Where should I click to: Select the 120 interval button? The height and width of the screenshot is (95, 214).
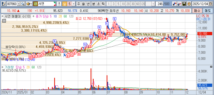tap(142, 4)
